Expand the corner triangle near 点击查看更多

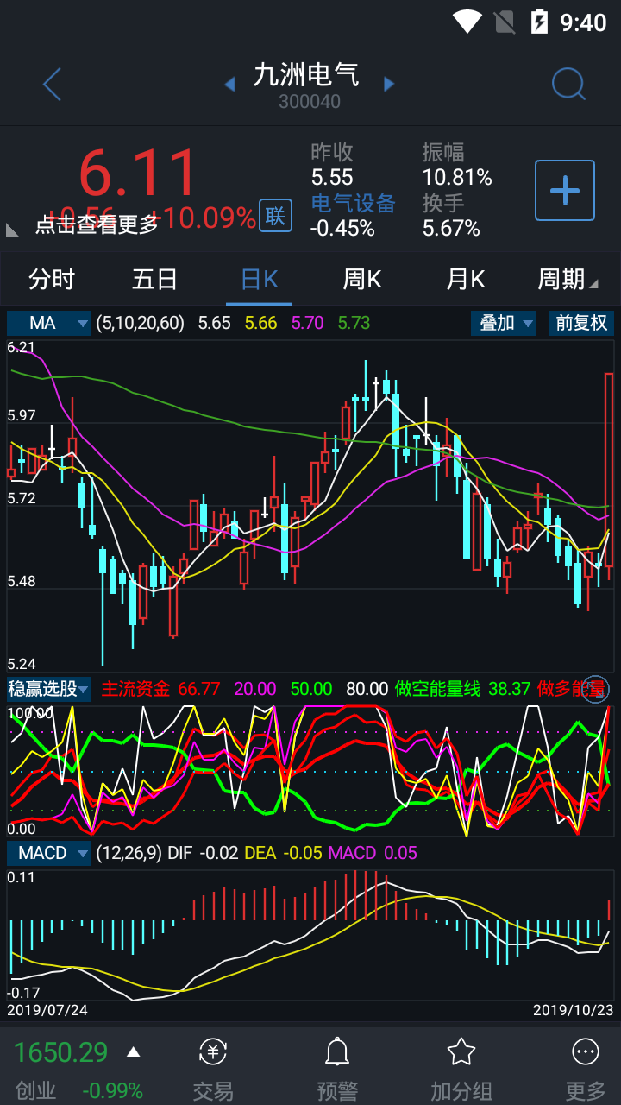(13, 230)
